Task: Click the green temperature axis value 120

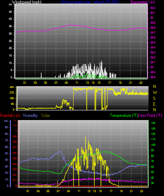Action: 153,134
